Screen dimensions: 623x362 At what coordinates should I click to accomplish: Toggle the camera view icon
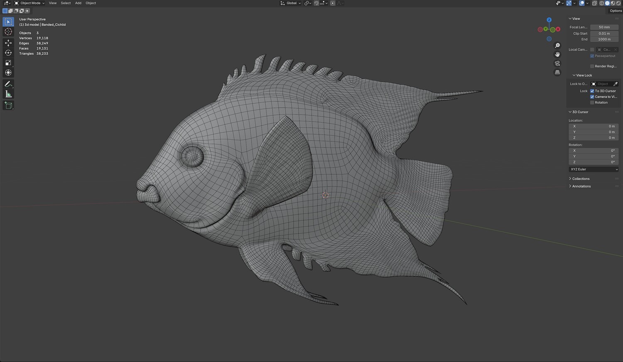pos(557,63)
